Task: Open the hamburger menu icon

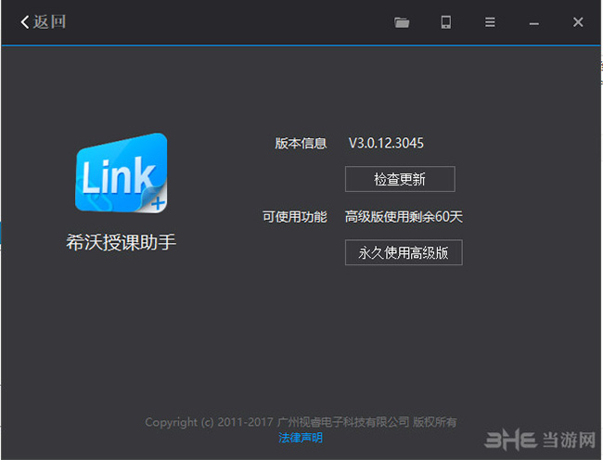Action: click(490, 22)
